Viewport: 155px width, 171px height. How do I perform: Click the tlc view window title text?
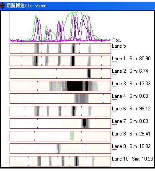tap(26, 5)
